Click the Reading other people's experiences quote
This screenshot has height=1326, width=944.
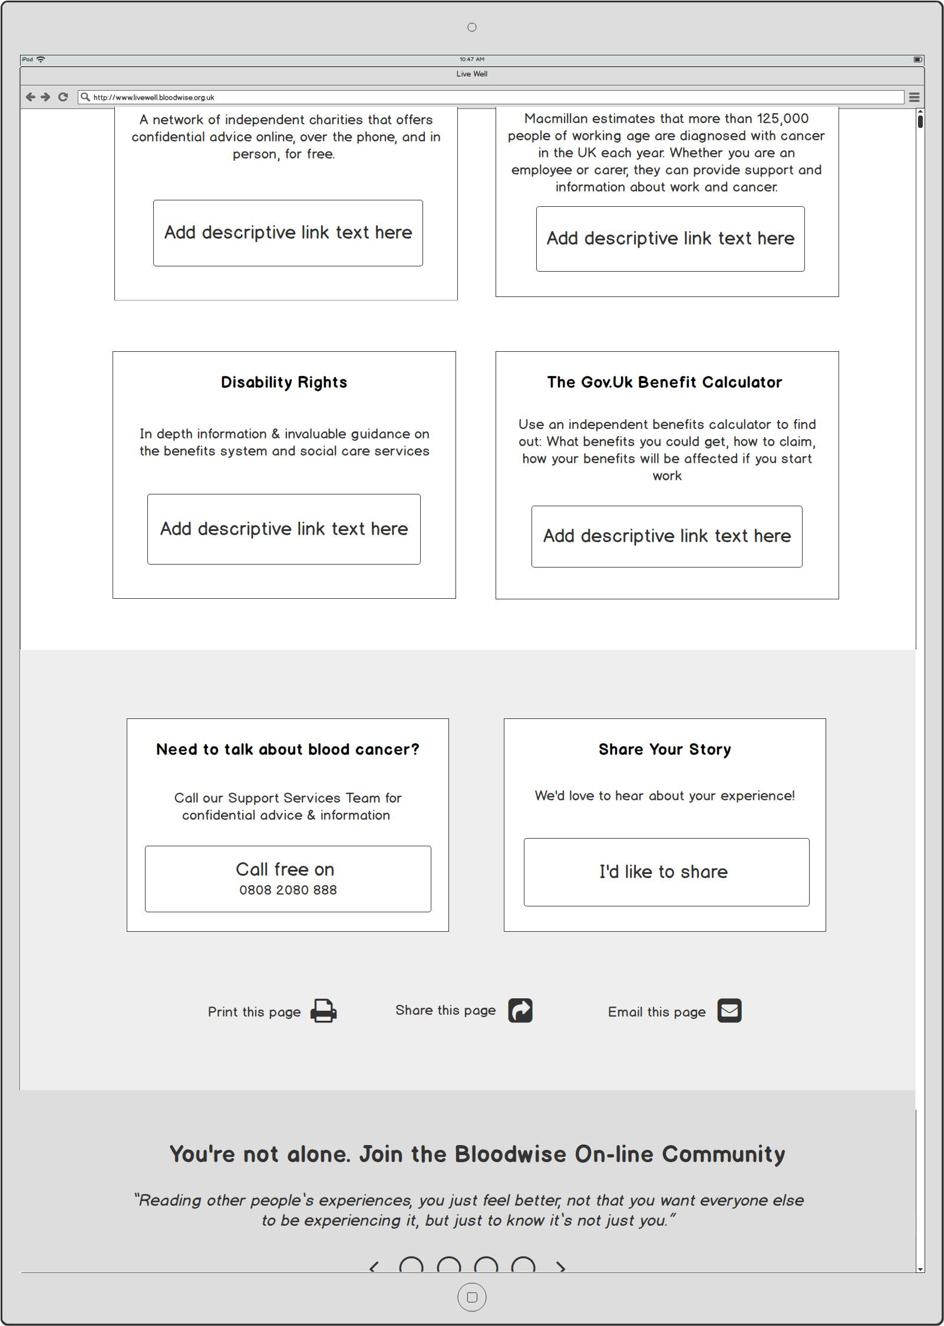point(469,1210)
